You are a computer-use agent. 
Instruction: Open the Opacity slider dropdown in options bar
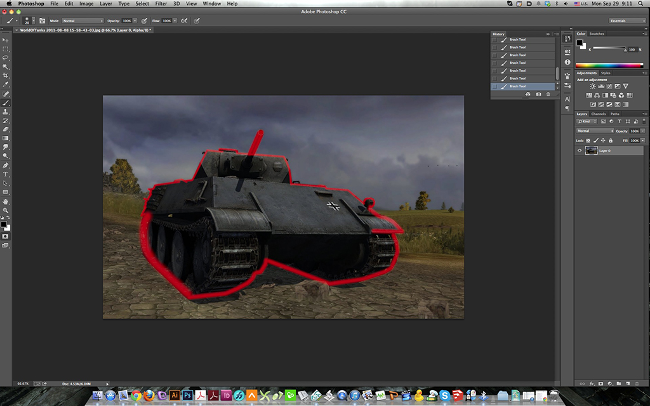(x=135, y=21)
